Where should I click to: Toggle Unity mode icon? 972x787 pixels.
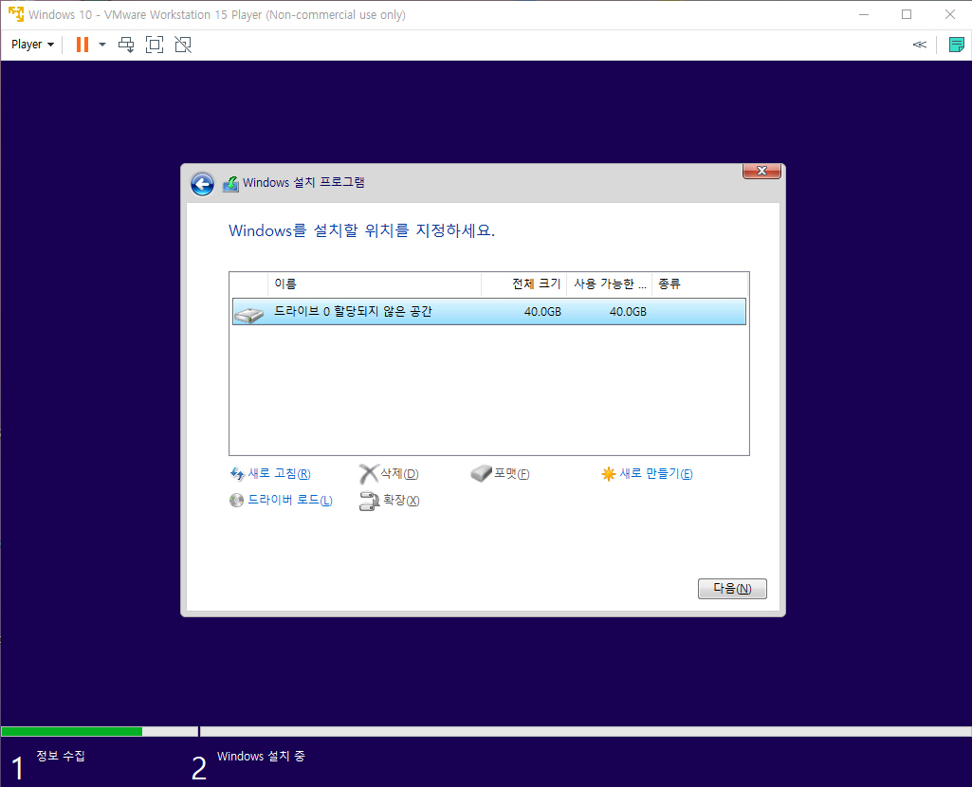[183, 45]
